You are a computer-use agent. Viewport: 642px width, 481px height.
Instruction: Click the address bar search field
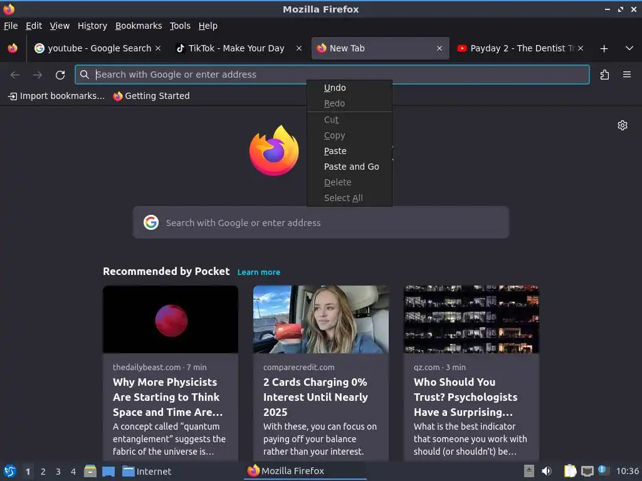click(x=332, y=75)
